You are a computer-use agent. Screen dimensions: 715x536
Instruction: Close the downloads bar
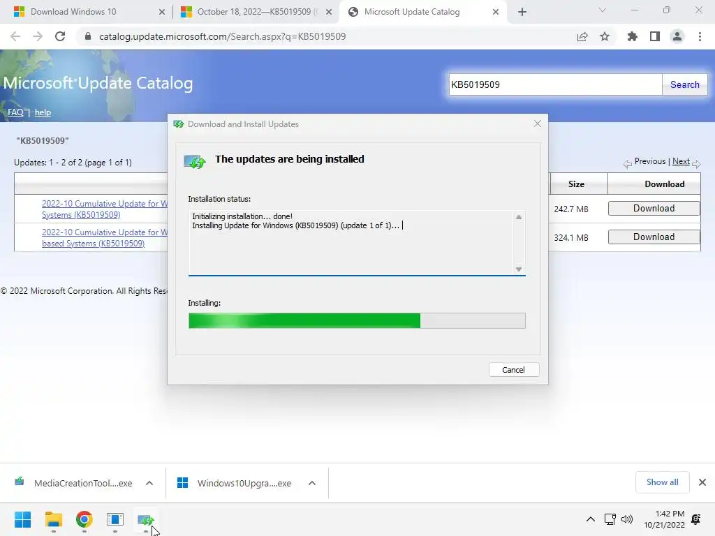tap(702, 482)
